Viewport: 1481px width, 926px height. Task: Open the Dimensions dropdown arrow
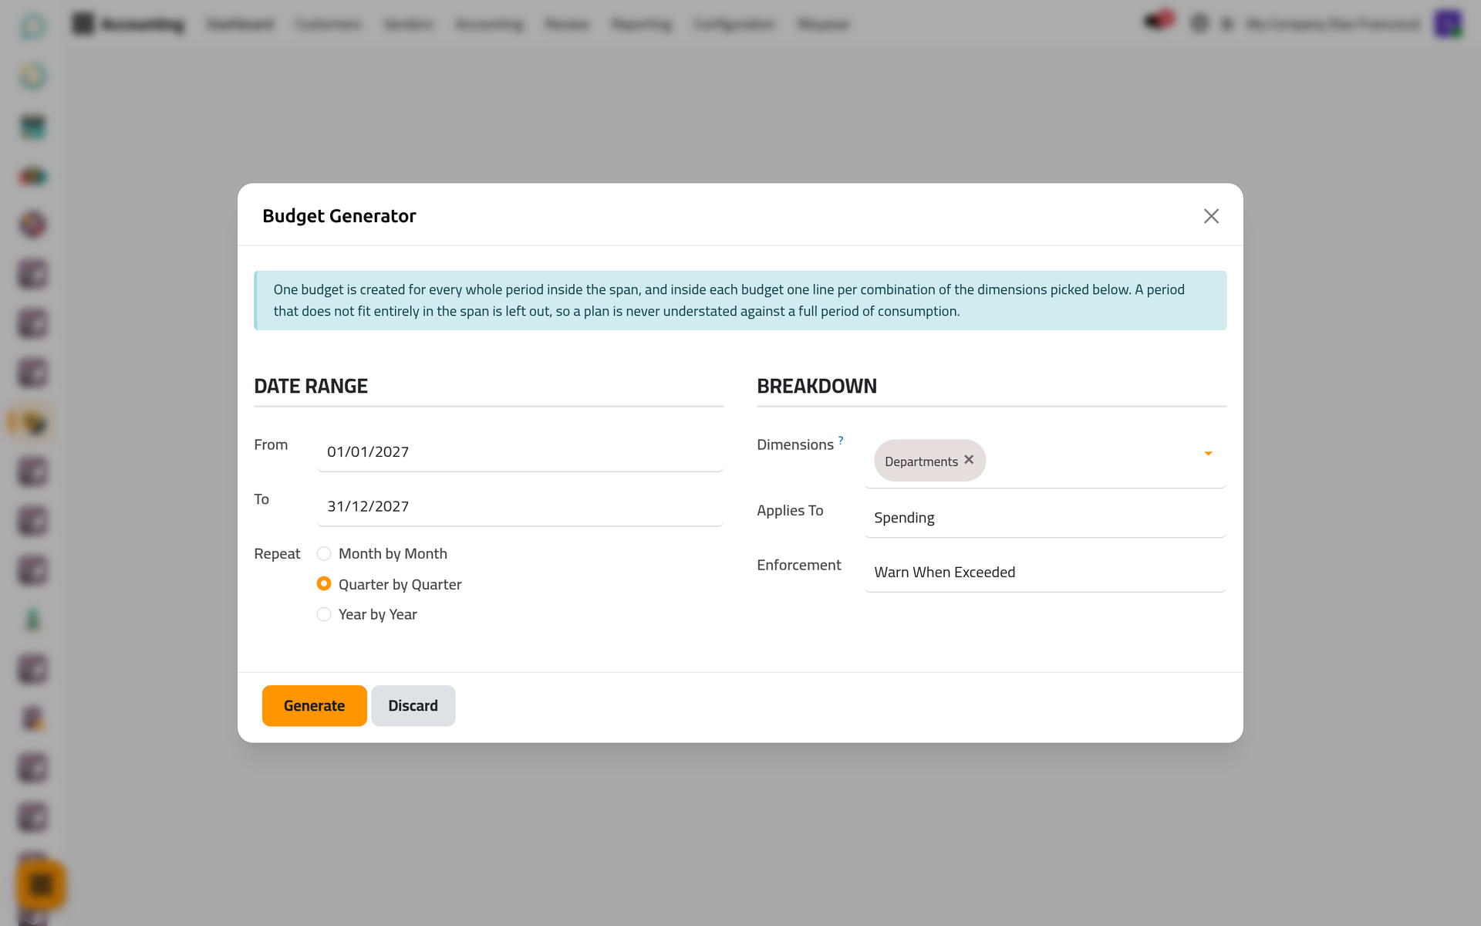tap(1208, 454)
